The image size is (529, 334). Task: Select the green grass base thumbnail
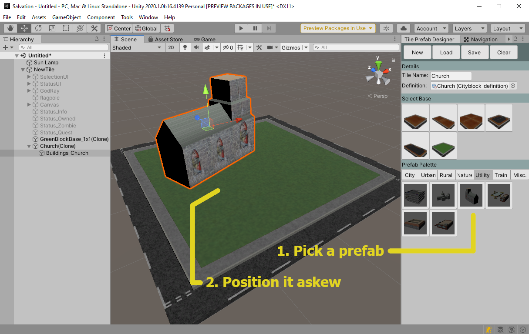click(443, 146)
